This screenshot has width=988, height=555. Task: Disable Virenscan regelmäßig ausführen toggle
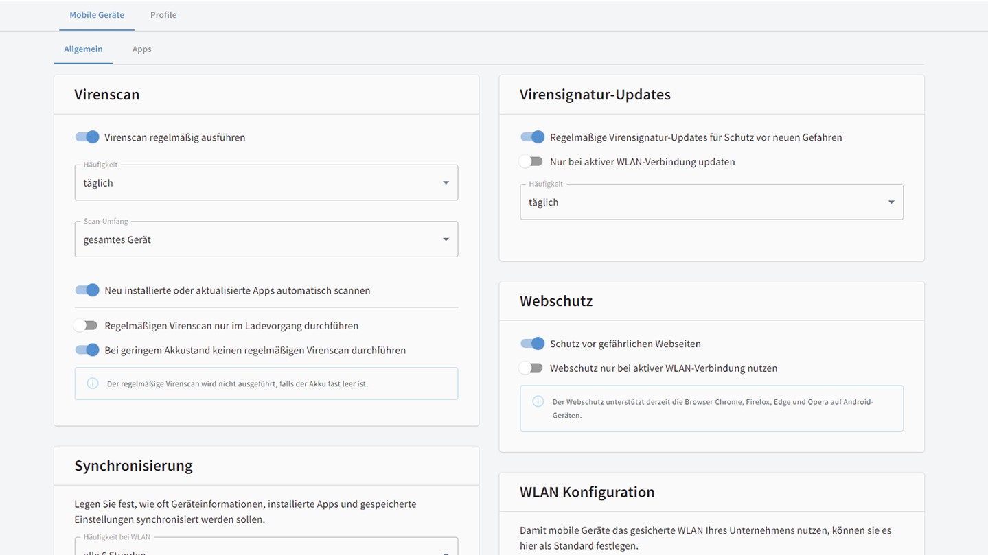point(87,137)
